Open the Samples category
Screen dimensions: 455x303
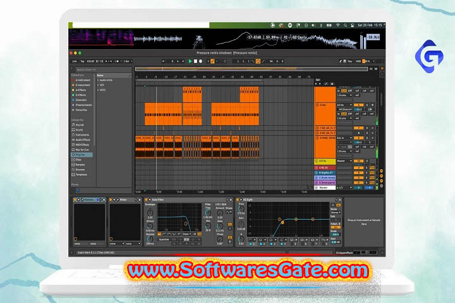80,165
